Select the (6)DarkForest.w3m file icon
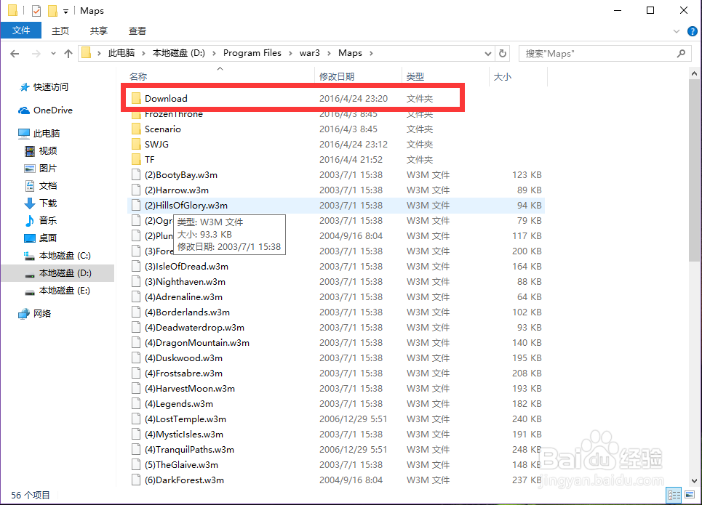Viewport: 702px width, 505px height. pos(136,480)
